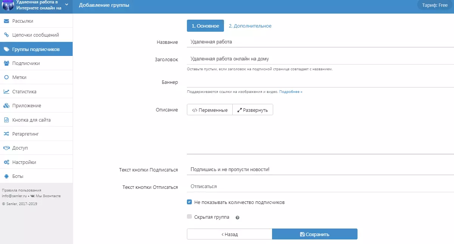Open the Статистика menu item
Screen dimensions: 454x244
[36, 91]
